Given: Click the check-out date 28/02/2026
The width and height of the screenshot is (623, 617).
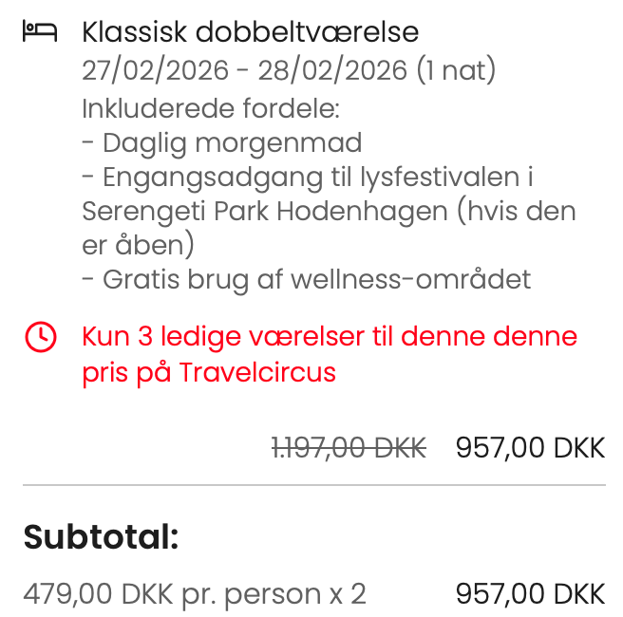Looking at the screenshot, I should pyautogui.click(x=331, y=70).
